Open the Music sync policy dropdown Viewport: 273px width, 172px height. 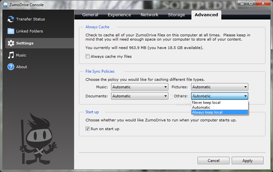140,87
